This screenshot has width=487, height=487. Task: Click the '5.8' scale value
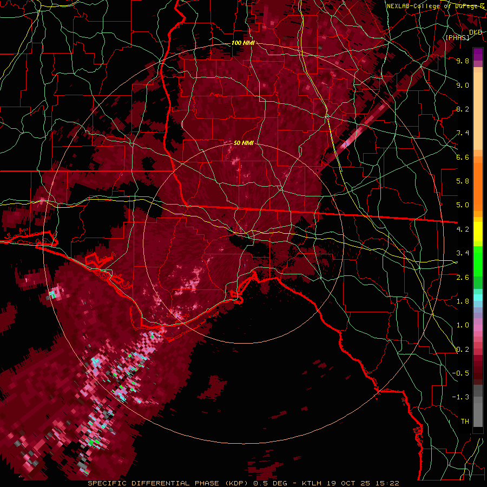[463, 181]
